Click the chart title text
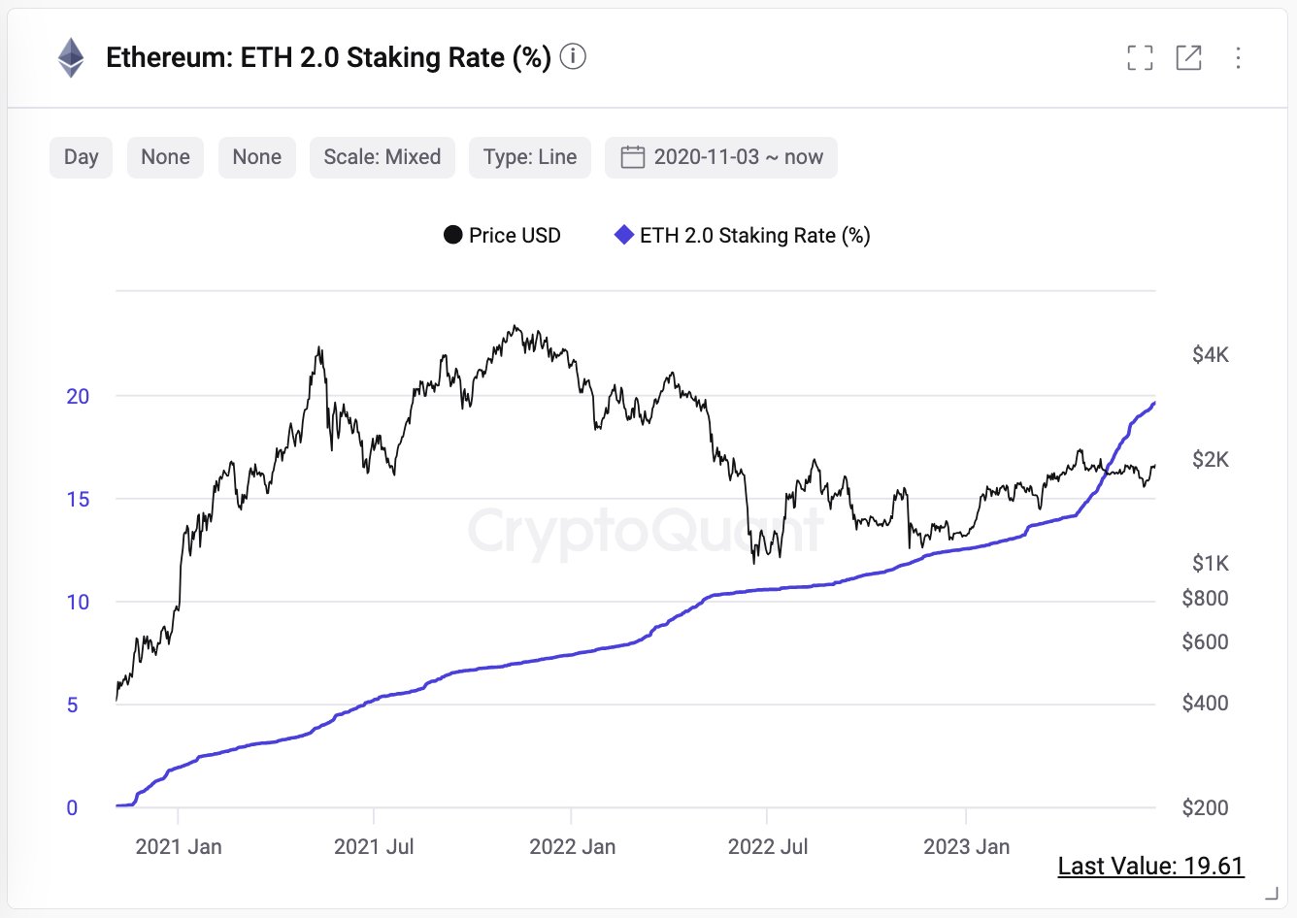The height and width of the screenshot is (918, 1297). tap(328, 58)
